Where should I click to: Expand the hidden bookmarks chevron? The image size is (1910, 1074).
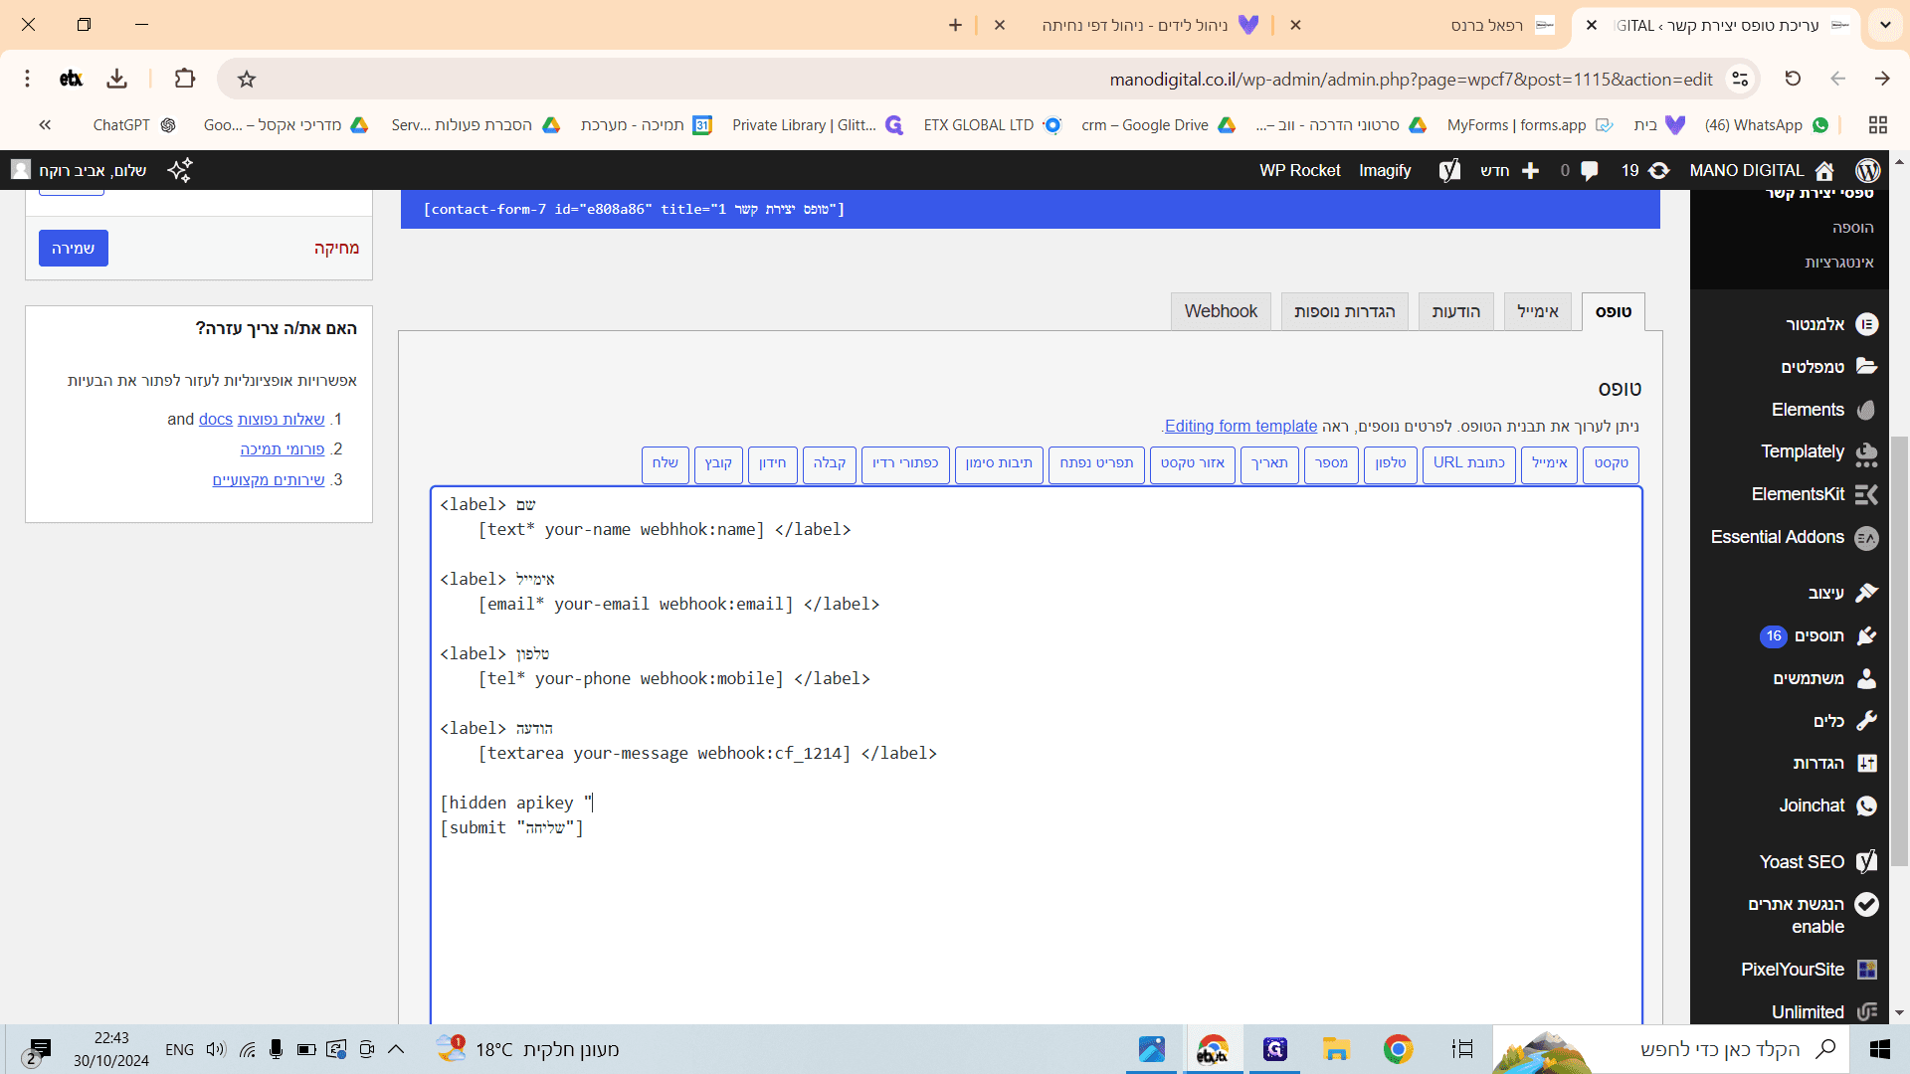(x=45, y=124)
